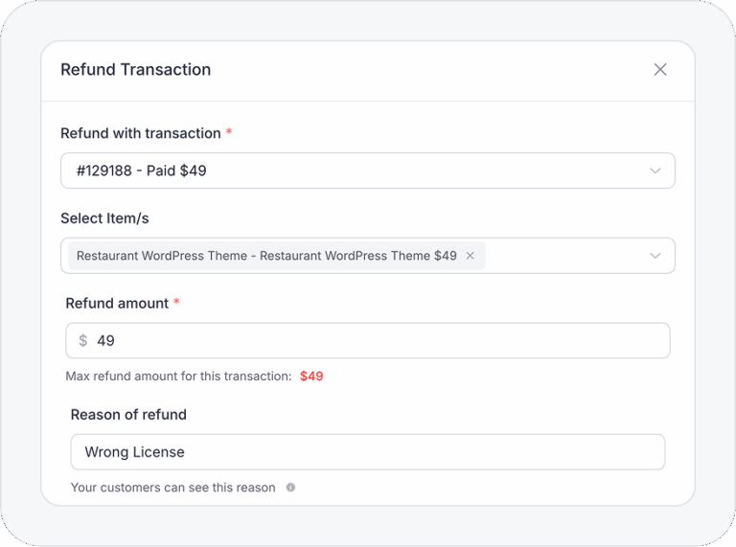Click the Reason of refund text field
The height and width of the screenshot is (547, 736).
click(367, 452)
